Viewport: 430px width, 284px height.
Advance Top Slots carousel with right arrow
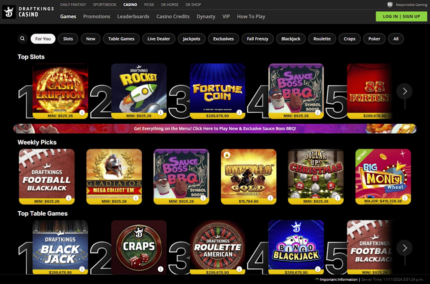404,91
